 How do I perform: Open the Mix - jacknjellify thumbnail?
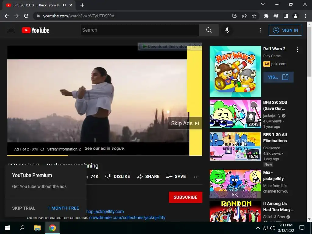coord(235,184)
